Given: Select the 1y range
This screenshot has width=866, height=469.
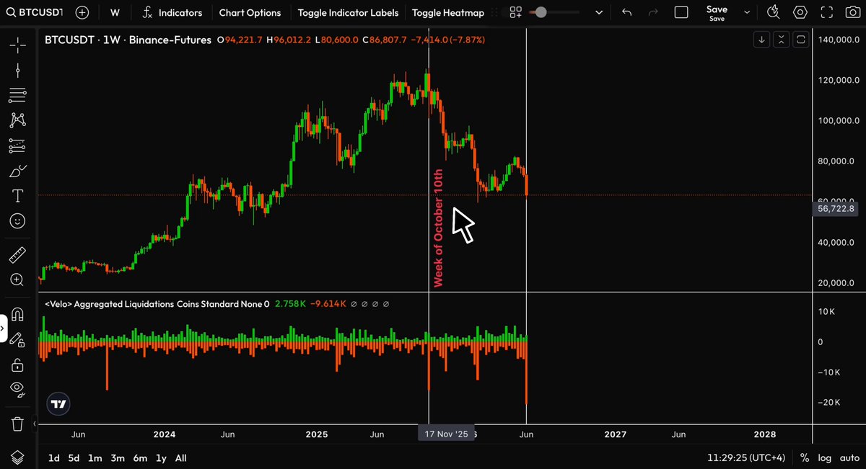Looking at the screenshot, I should click(x=162, y=458).
